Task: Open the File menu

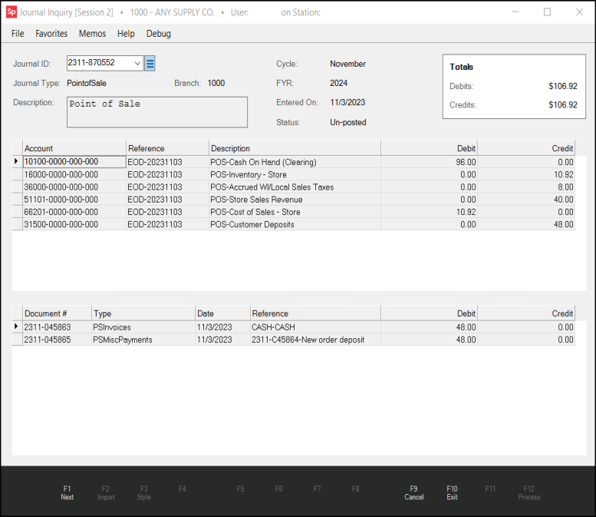Action: [18, 34]
